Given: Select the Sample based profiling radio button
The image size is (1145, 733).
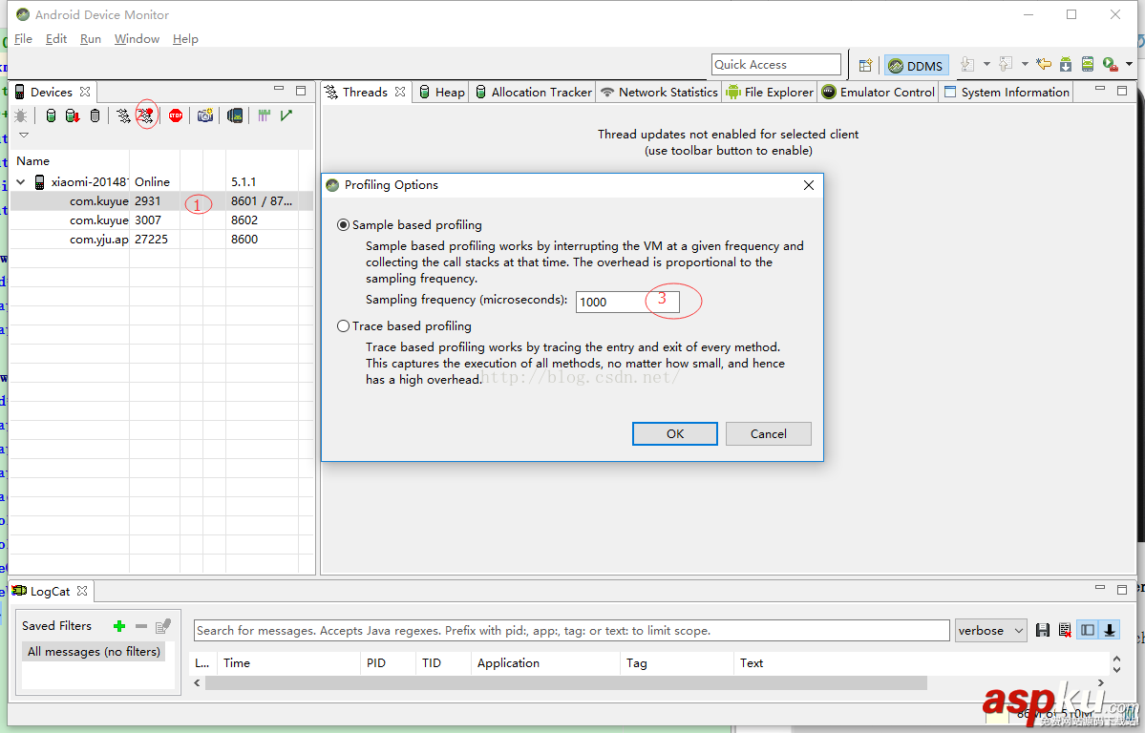Looking at the screenshot, I should point(343,224).
